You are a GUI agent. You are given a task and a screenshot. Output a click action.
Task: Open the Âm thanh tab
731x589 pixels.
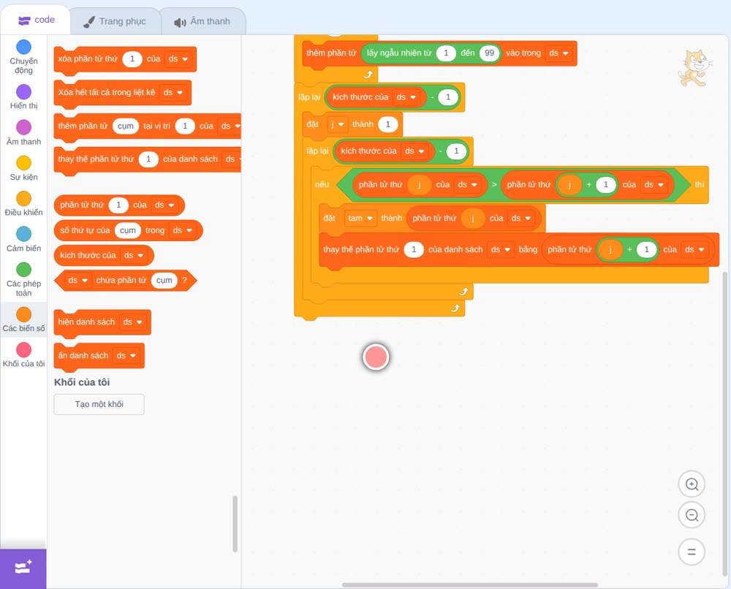coord(202,21)
